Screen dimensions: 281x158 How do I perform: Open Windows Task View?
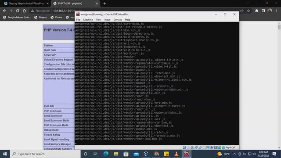[x=95, y=154]
